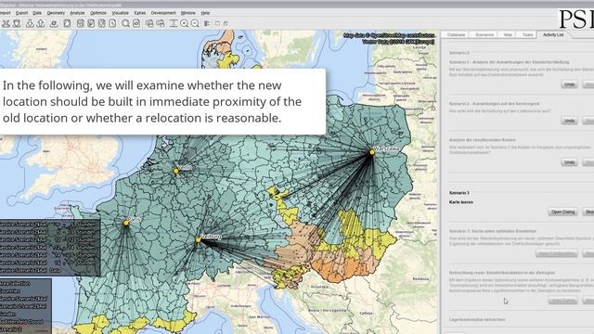Select the Warszawa hub marker on the map
Image resolution: width=594 pixels, height=334 pixels.
click(372, 152)
